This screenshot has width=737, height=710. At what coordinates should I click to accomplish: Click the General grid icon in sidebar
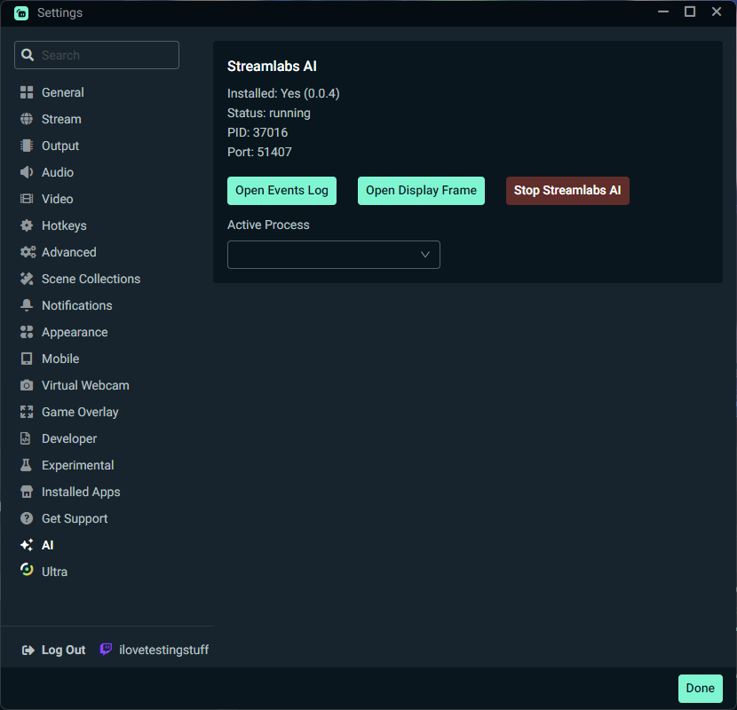[27, 92]
